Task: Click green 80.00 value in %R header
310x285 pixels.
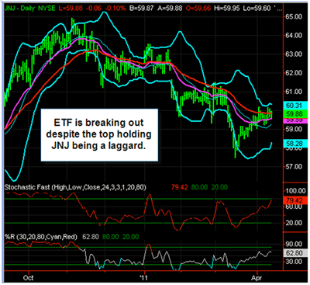Action: pos(111,237)
